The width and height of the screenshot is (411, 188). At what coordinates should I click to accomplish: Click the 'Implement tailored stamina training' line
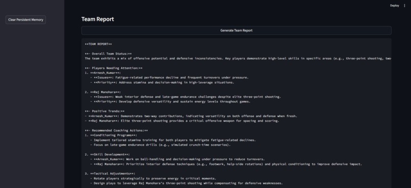pyautogui.click(x=173, y=140)
